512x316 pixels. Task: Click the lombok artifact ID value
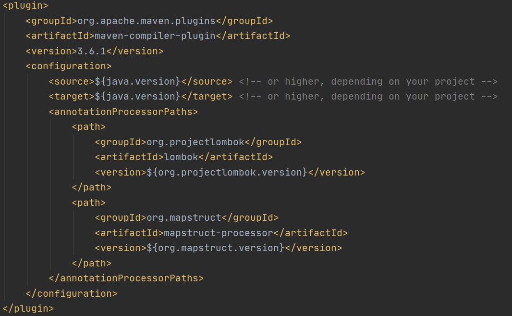[x=181, y=157]
